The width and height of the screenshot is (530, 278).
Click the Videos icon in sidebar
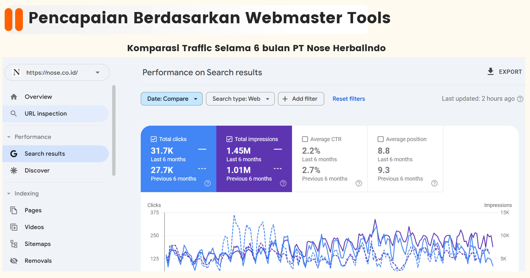point(14,227)
